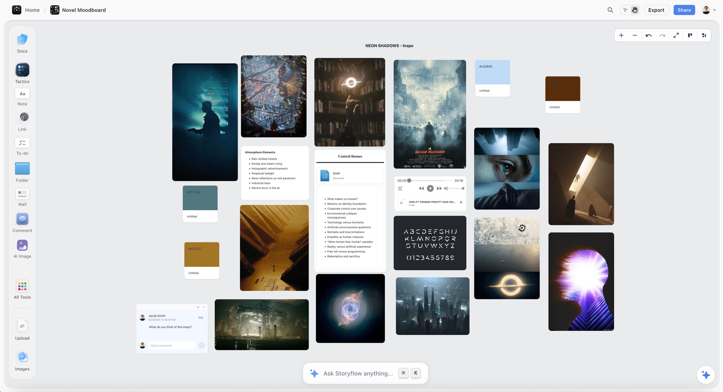Undo the last canvas action
Screen dimensions: 723x392
click(649, 35)
